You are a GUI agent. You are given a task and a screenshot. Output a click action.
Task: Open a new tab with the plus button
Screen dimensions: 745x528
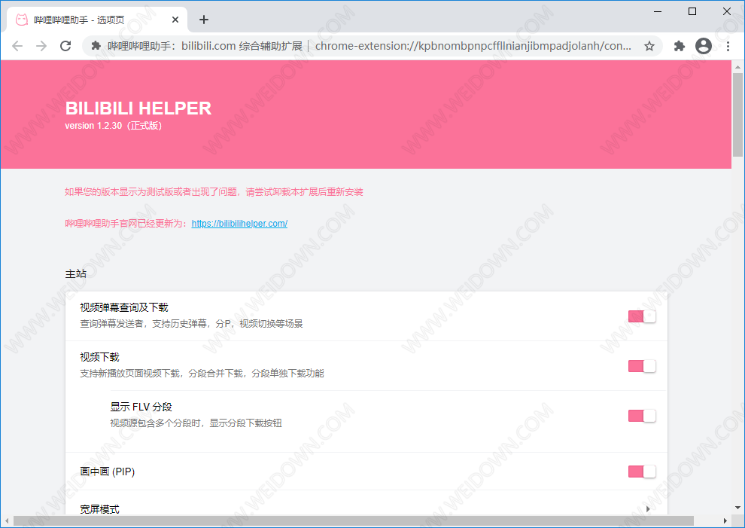click(x=204, y=20)
